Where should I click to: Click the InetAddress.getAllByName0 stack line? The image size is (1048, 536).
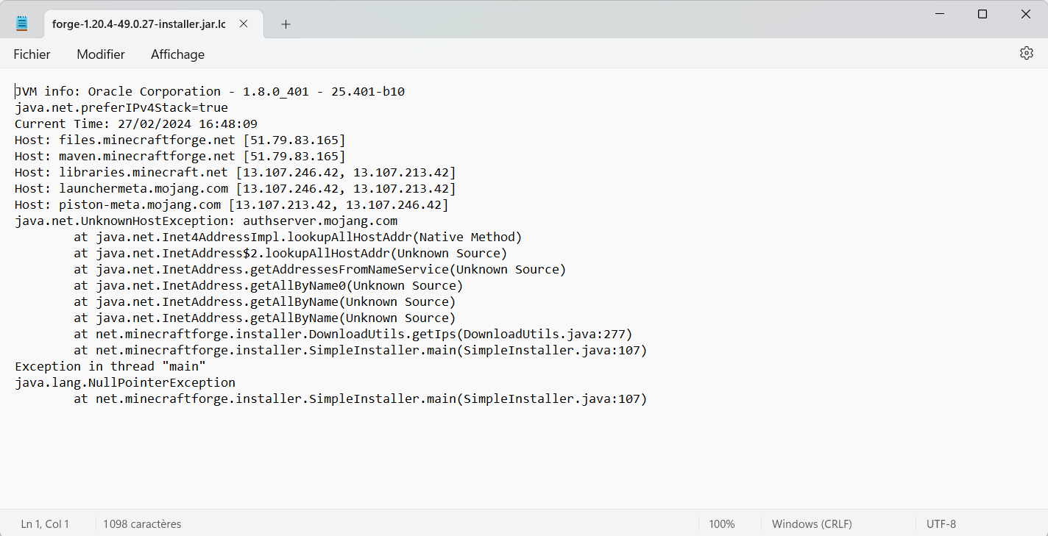(x=269, y=286)
